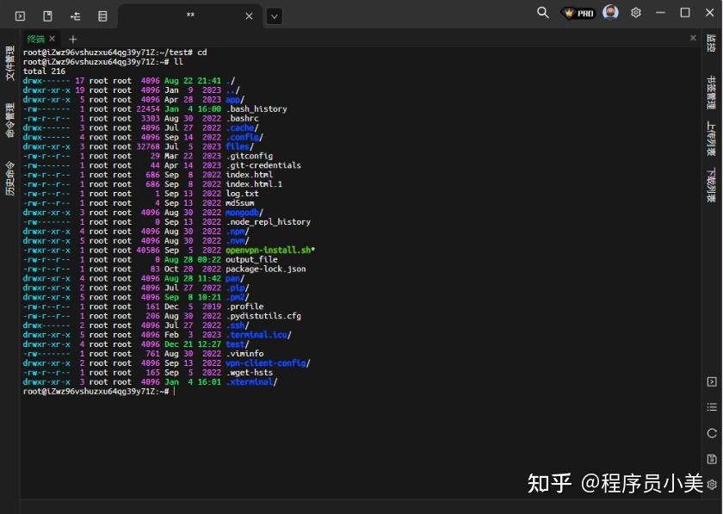This screenshot has width=723, height=514.
Task: Open the search magnifier in title bar
Action: click(x=543, y=12)
